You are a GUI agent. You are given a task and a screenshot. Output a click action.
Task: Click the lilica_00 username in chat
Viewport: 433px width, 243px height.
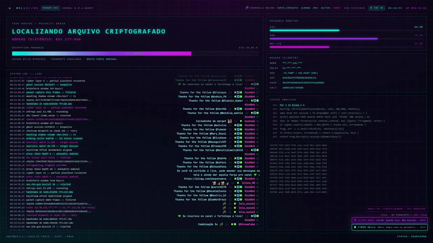coord(248,183)
